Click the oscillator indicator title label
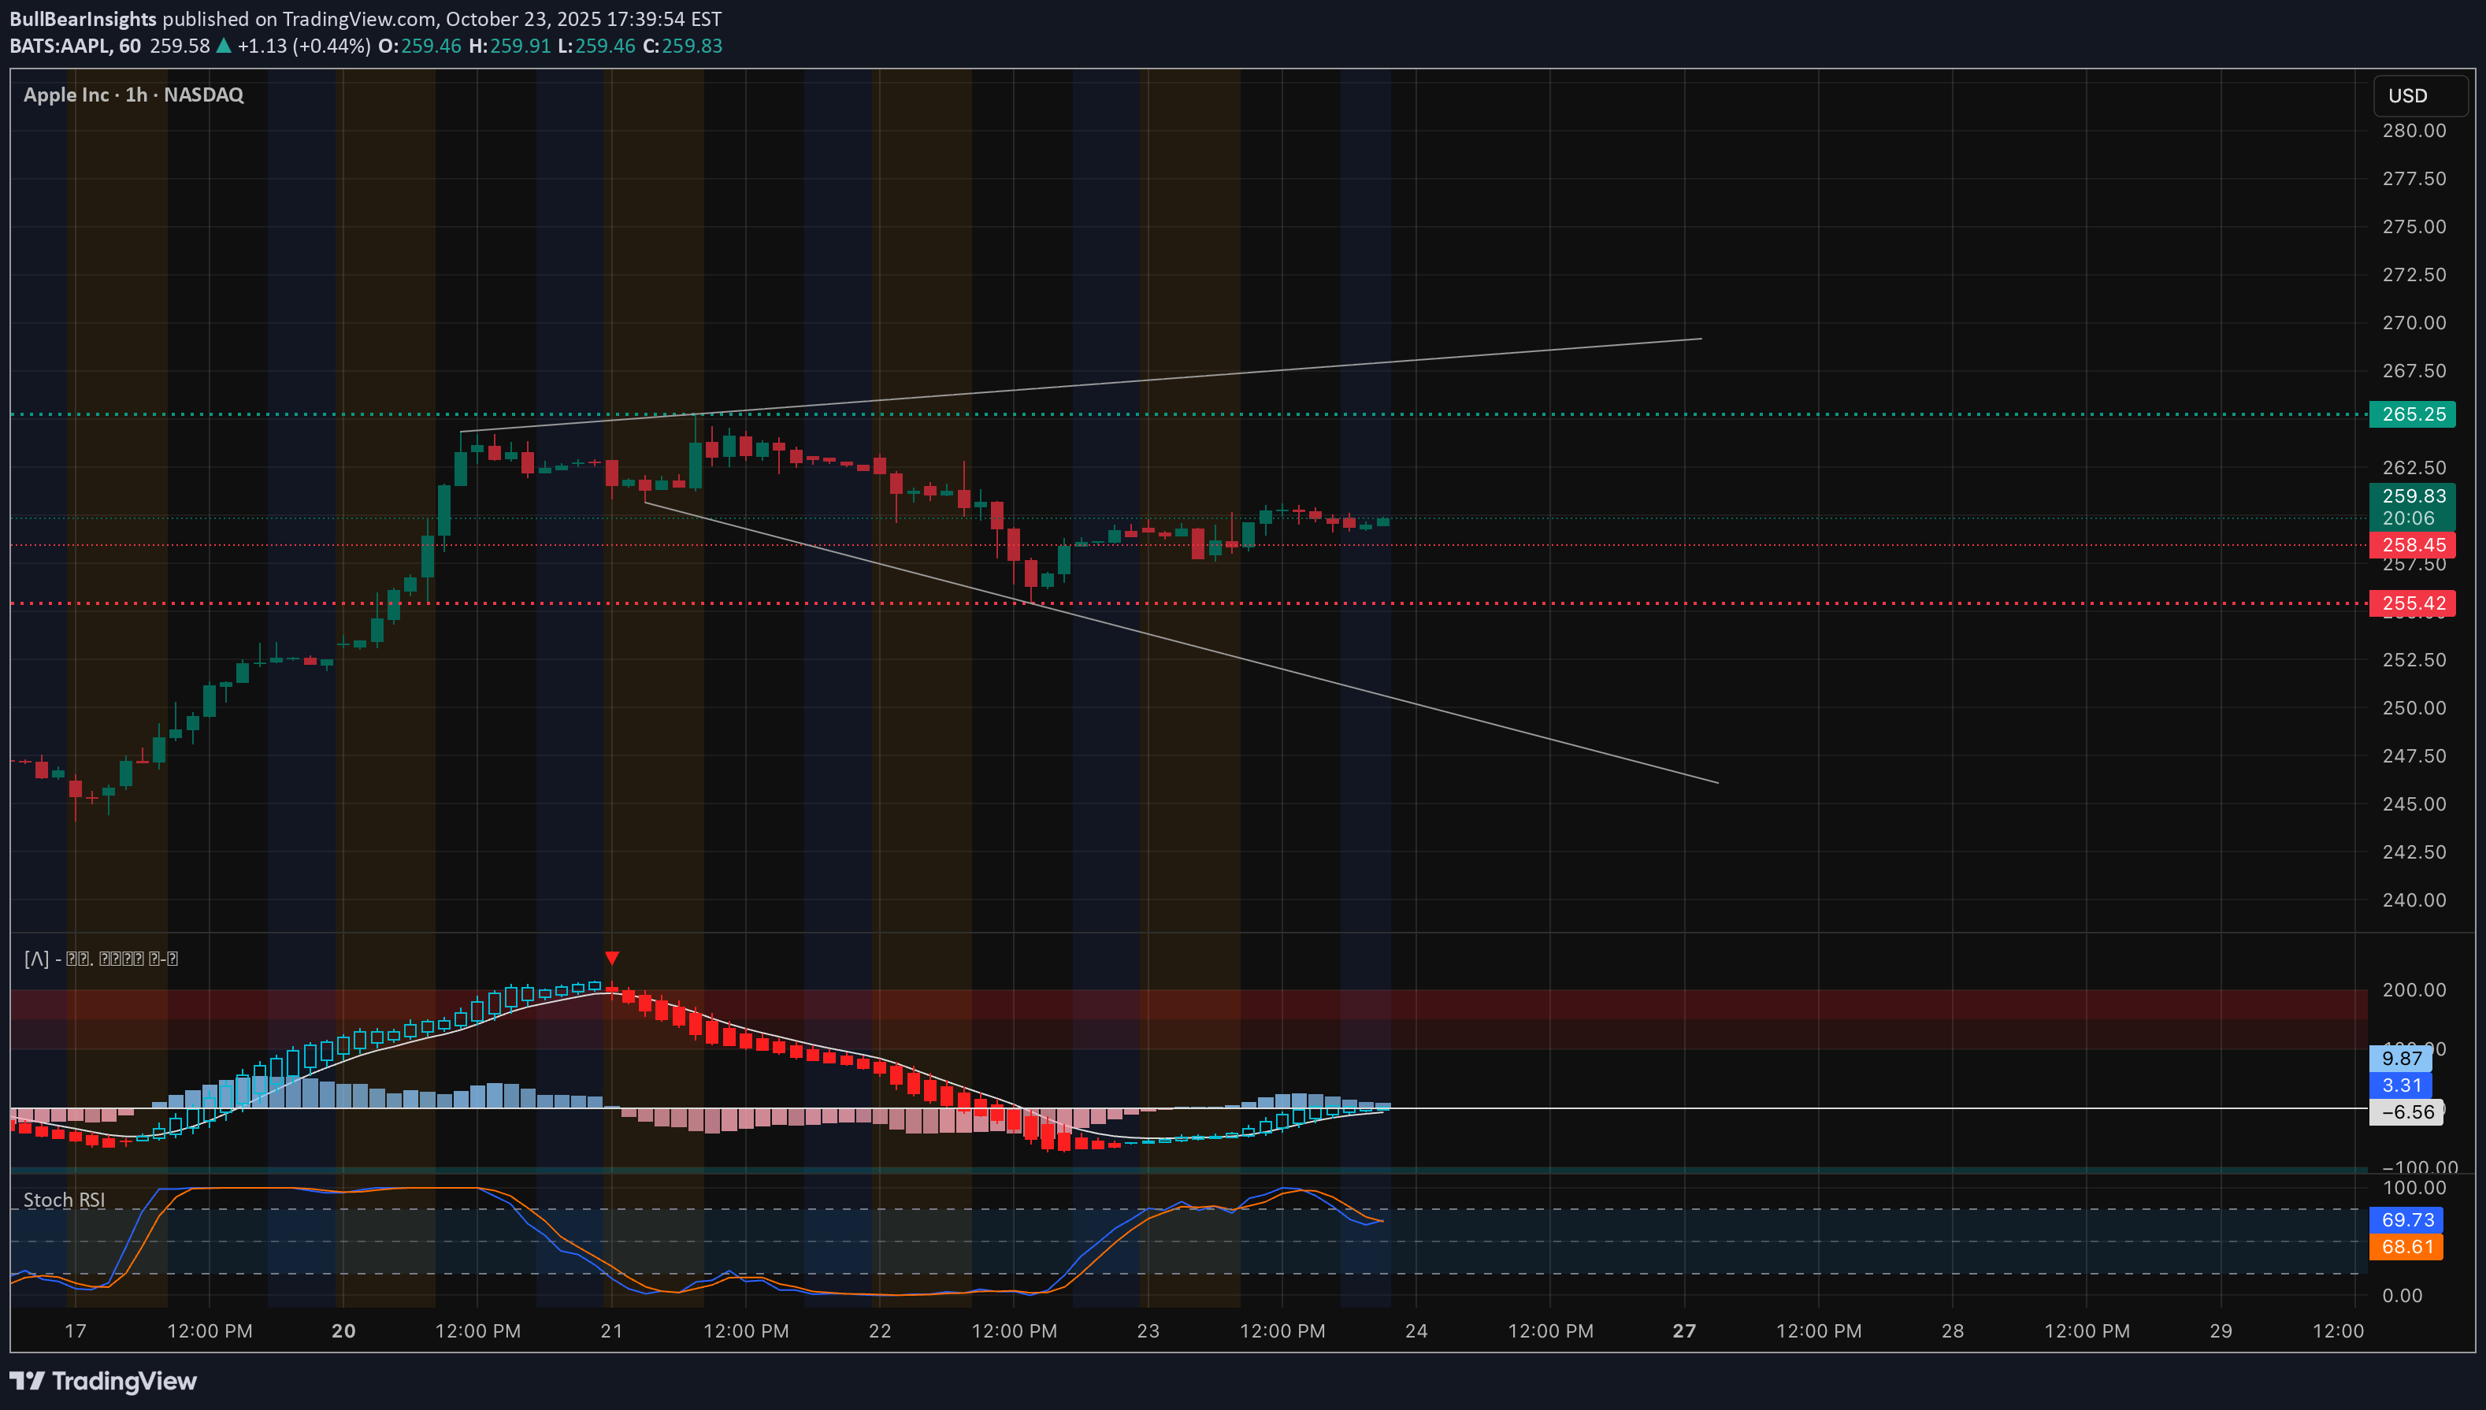Screen dimensions: 2486x1410 pyautogui.click(x=101, y=959)
